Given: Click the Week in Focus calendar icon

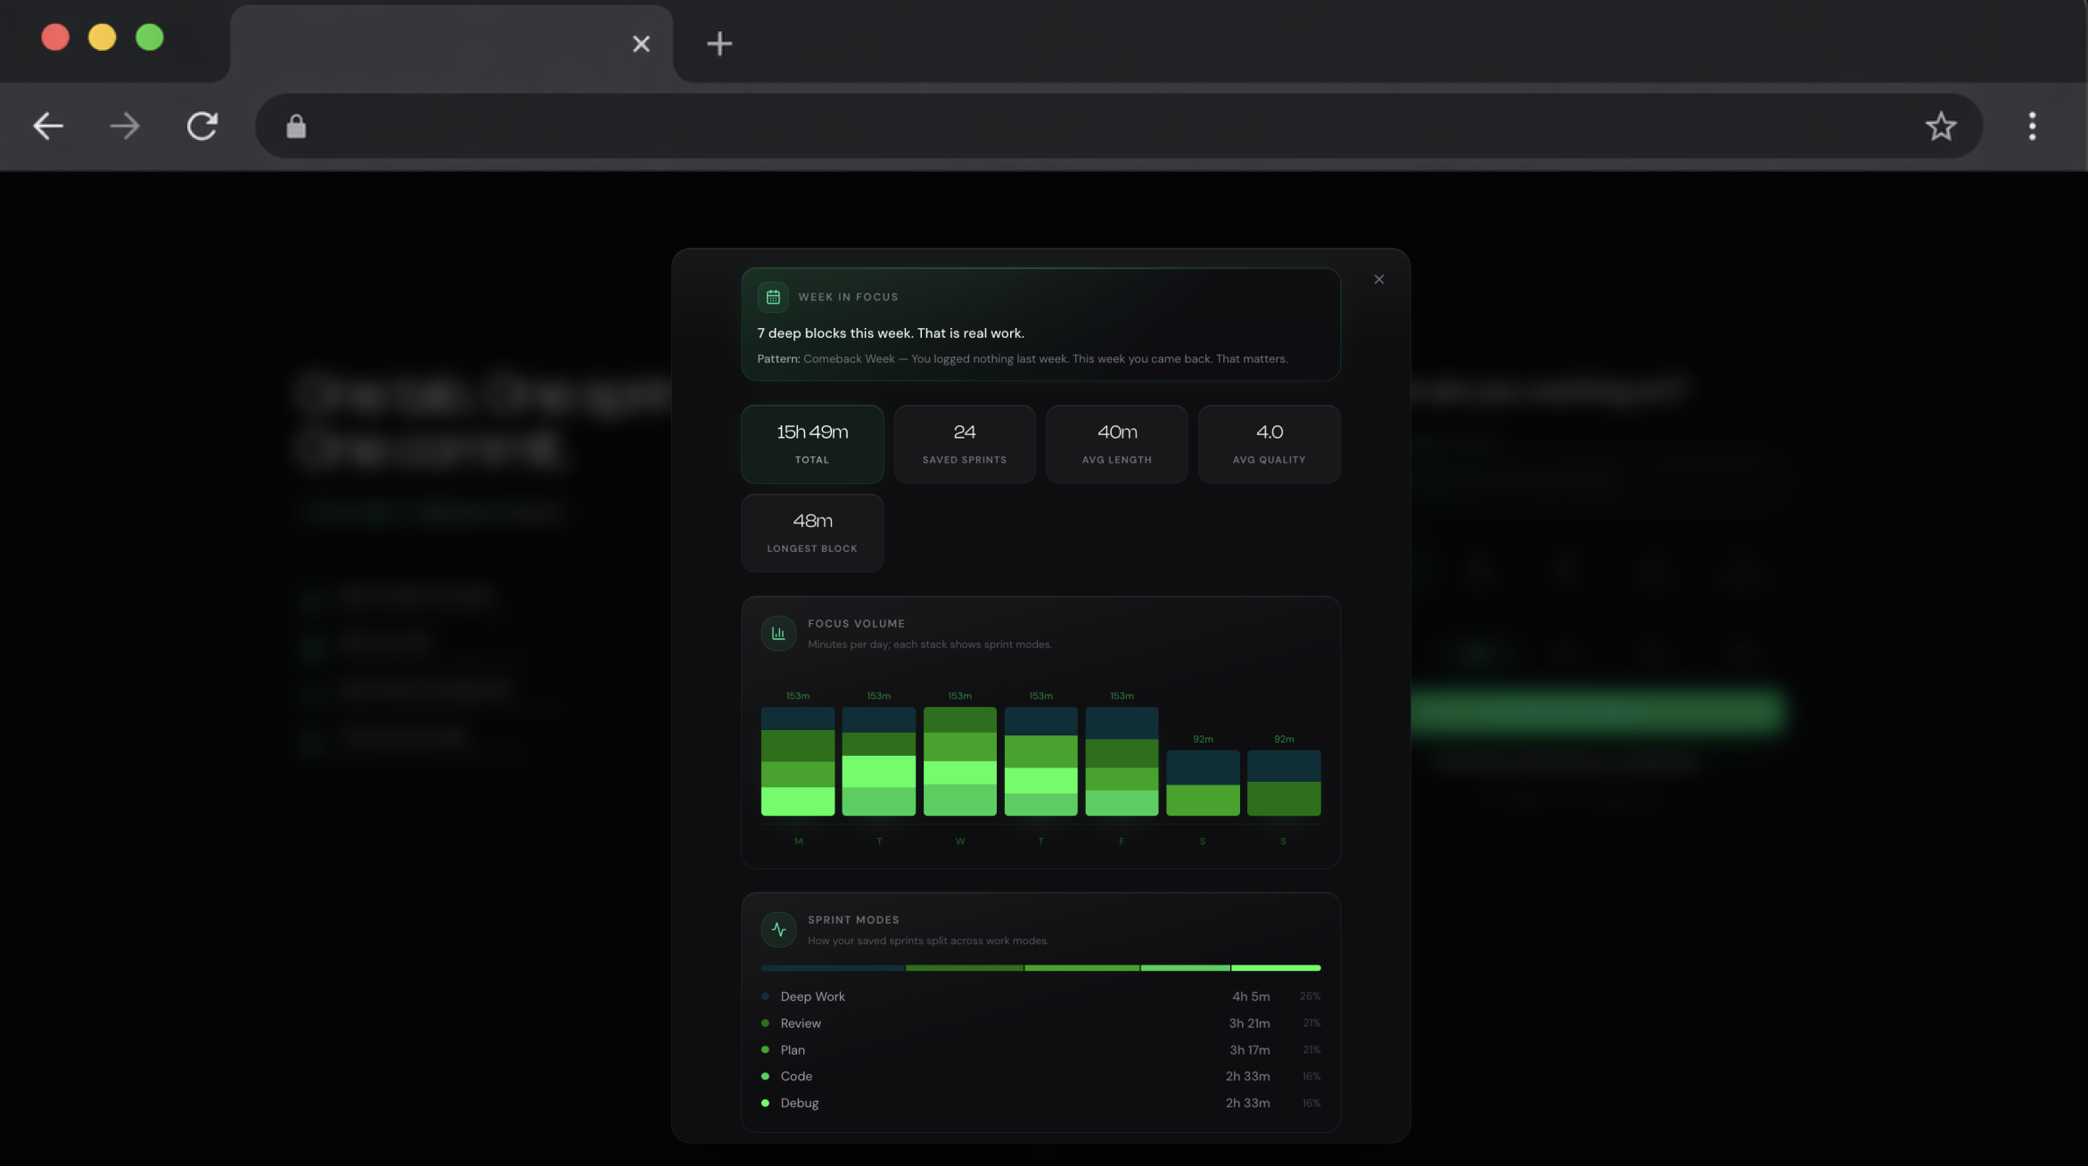Looking at the screenshot, I should click(x=773, y=297).
